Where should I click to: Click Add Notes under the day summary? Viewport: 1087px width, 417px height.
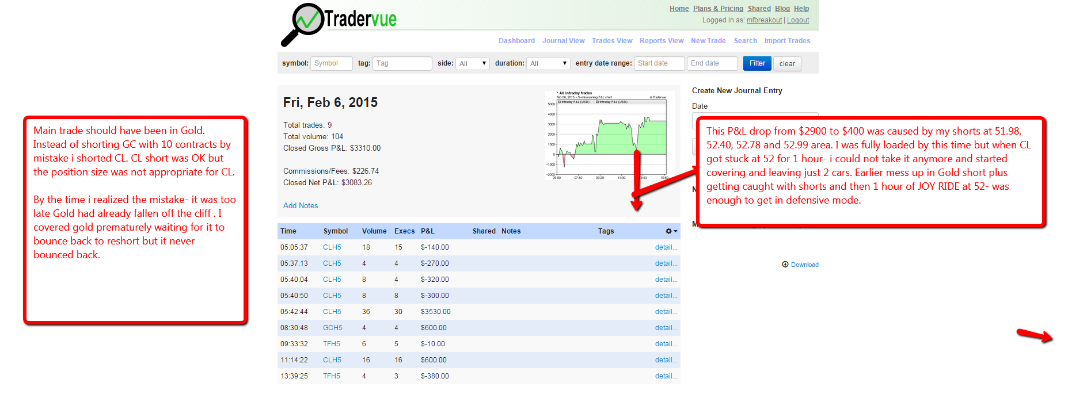point(301,205)
